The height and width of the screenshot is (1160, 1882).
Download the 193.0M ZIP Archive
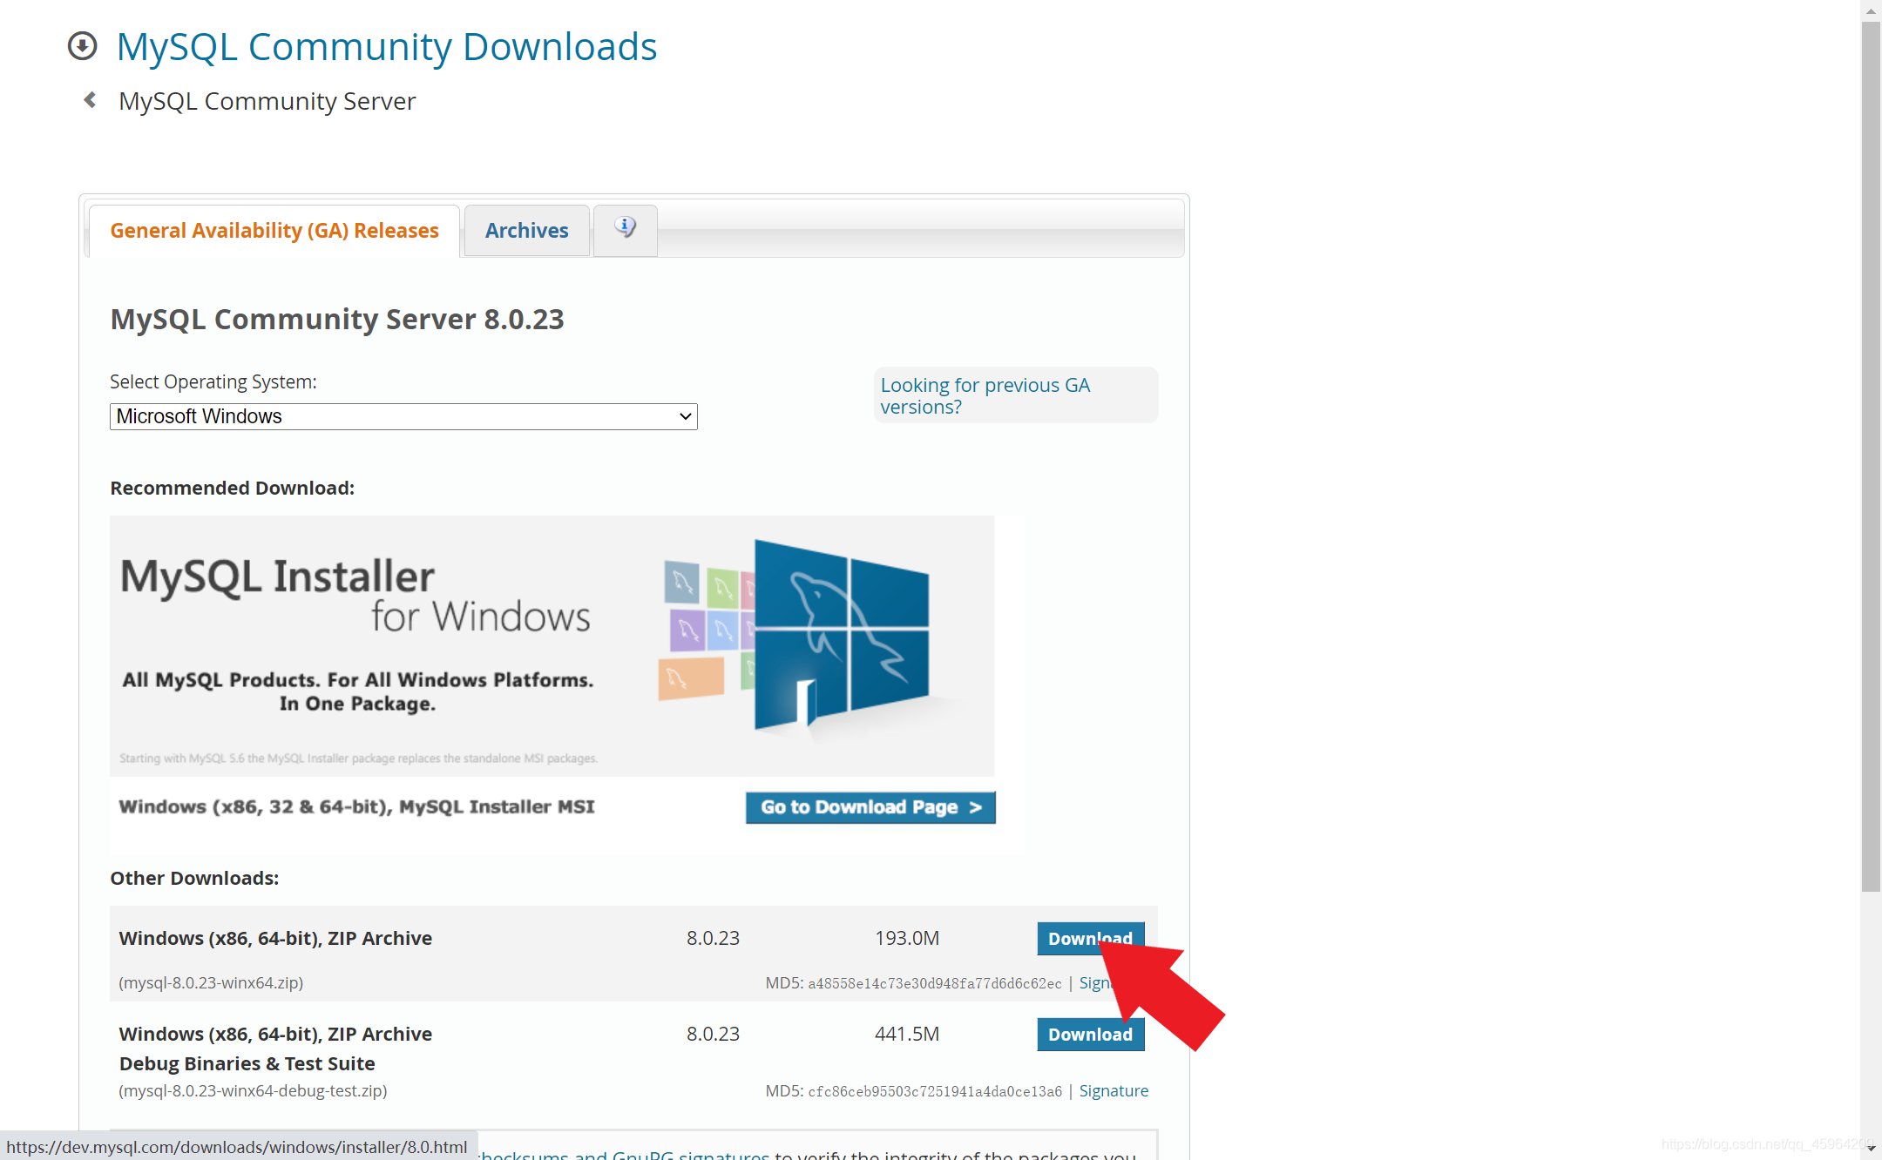(x=1090, y=938)
